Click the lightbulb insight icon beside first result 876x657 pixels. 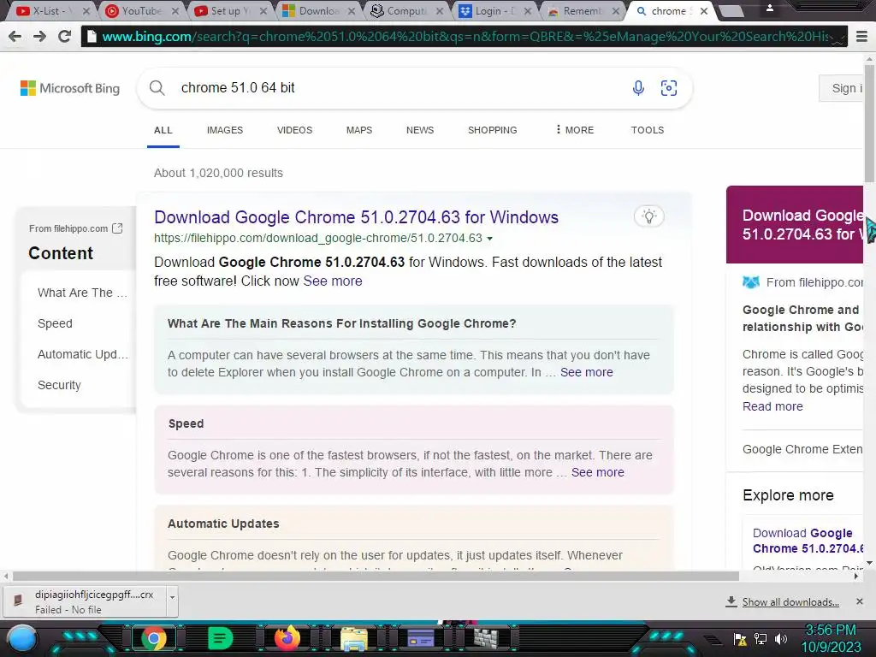(649, 216)
